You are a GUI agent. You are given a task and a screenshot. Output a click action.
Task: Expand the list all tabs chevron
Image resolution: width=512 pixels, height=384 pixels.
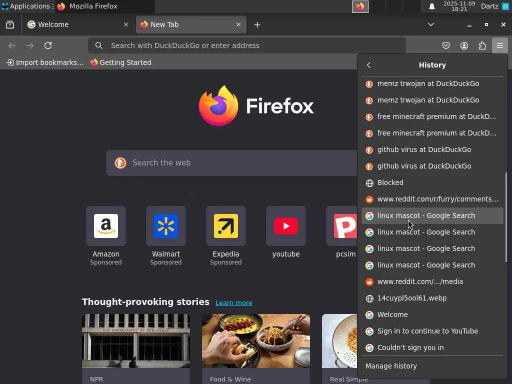click(431, 24)
